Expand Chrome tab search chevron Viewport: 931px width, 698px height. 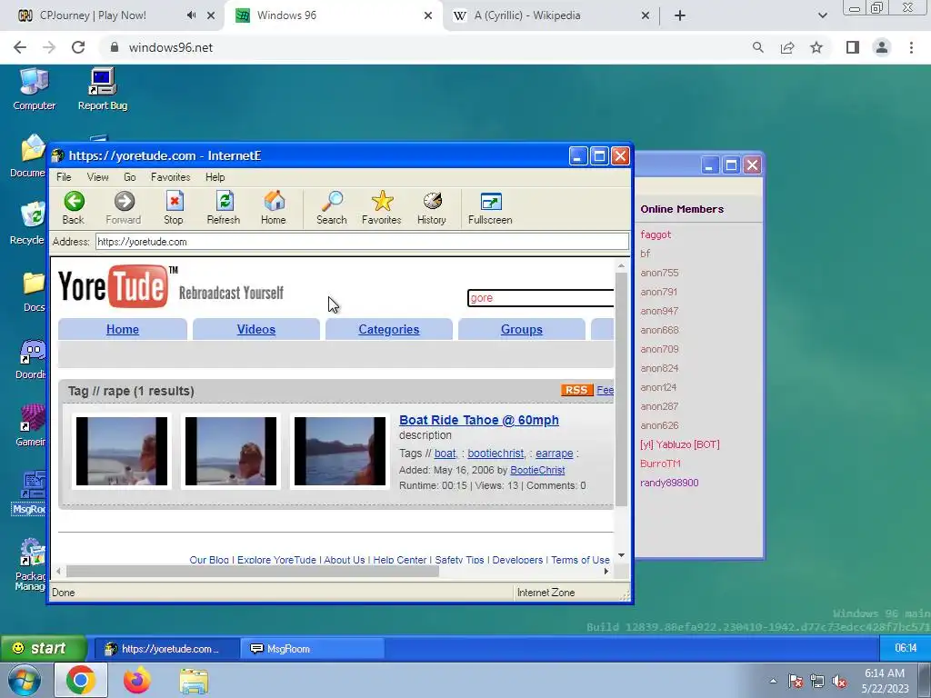click(x=822, y=15)
